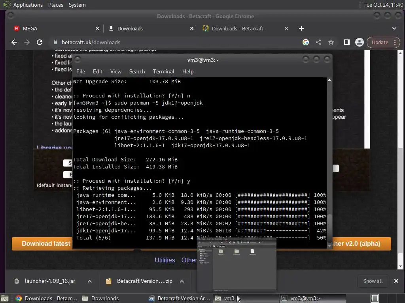Click the launcher jar file icon
The height and width of the screenshot is (303, 405).
[x=17, y=281]
